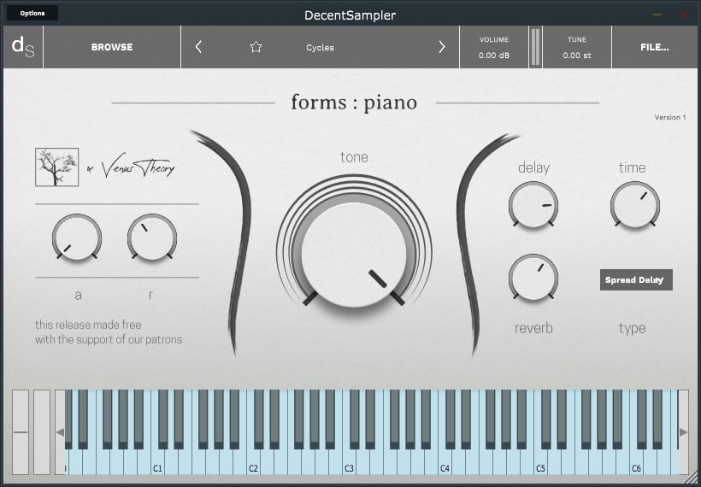Open the FILE... menu

(x=654, y=47)
